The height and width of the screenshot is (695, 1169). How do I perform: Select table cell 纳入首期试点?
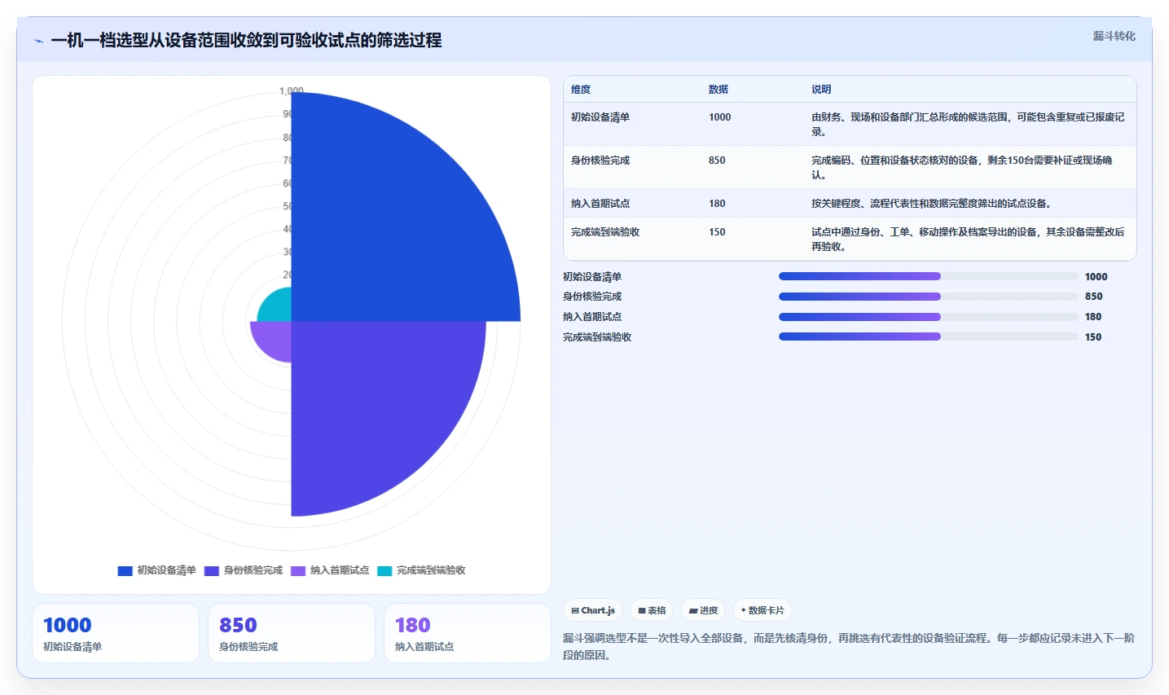(x=600, y=204)
